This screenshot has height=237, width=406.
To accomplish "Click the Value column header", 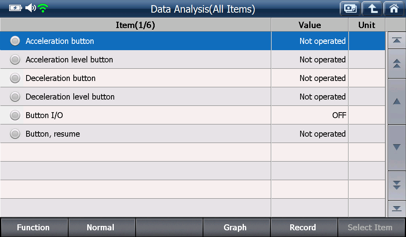I will (310, 25).
